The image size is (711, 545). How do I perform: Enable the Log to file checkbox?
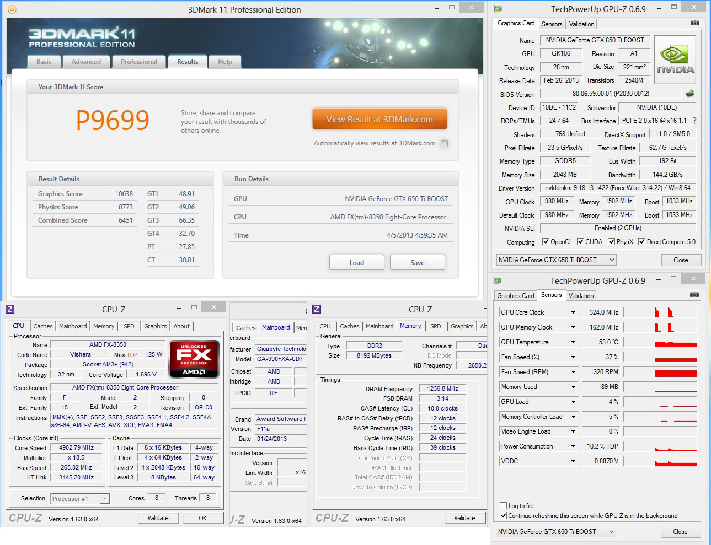pos(503,505)
